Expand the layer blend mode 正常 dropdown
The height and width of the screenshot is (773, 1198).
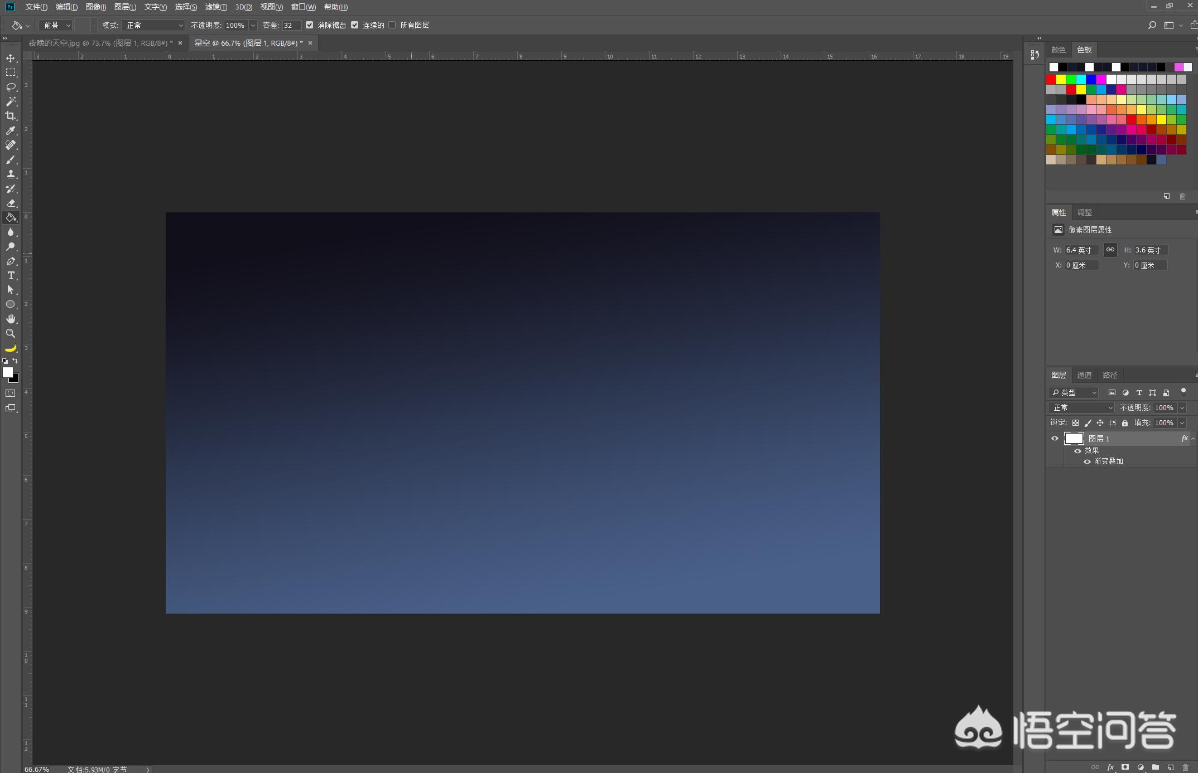coord(1081,407)
